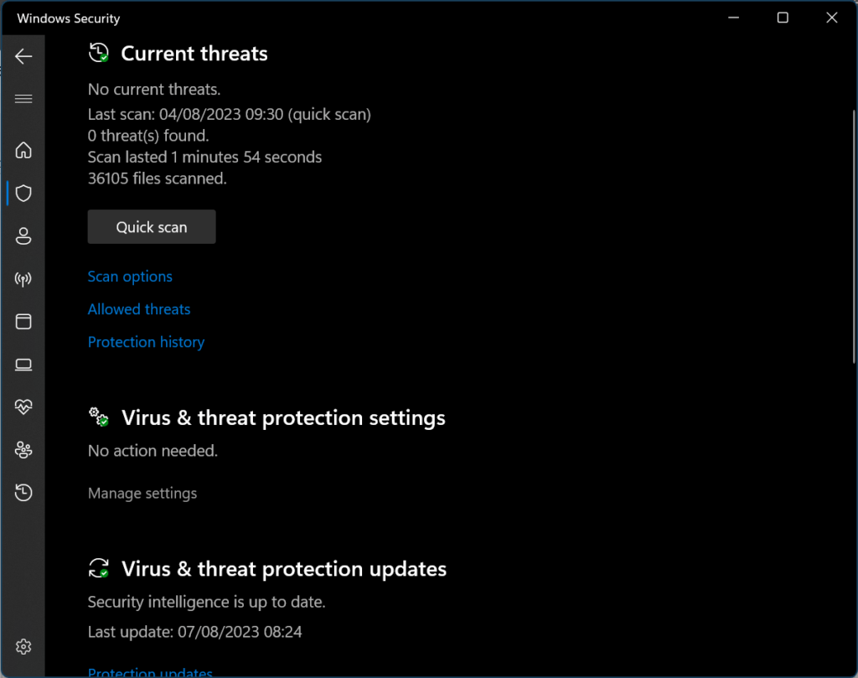The width and height of the screenshot is (858, 678).
Task: Expand the navigation hamburger menu
Action: coord(23,98)
